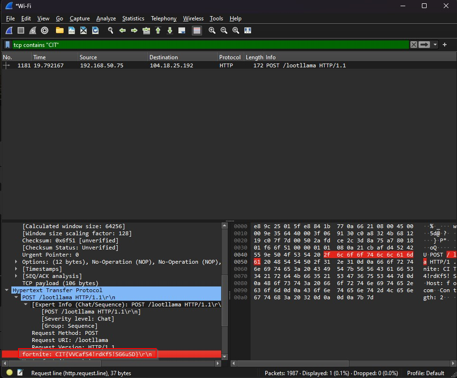Open a capture file using the folder icon

pyautogui.click(x=60, y=30)
